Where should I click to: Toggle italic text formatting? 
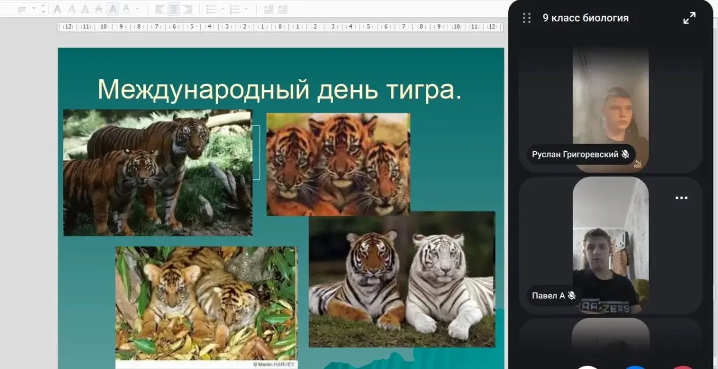pyautogui.click(x=71, y=9)
